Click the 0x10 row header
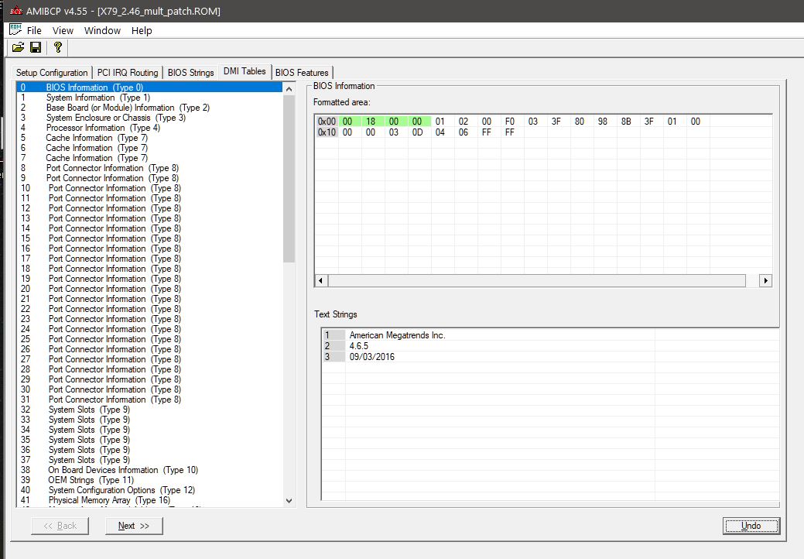The width and height of the screenshot is (804, 559). click(327, 132)
